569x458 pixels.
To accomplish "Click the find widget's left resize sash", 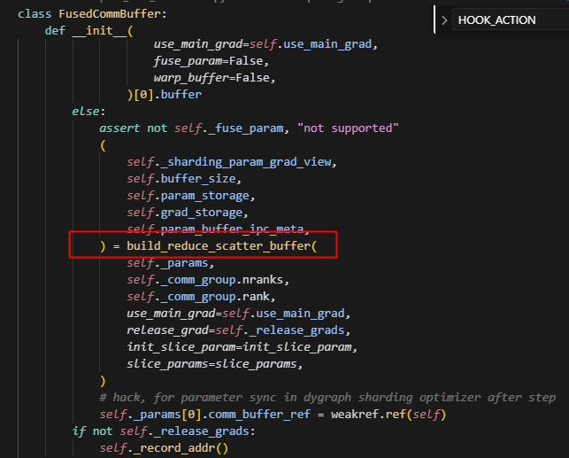I will click(434, 19).
